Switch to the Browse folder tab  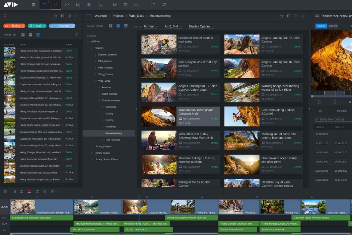45,5
